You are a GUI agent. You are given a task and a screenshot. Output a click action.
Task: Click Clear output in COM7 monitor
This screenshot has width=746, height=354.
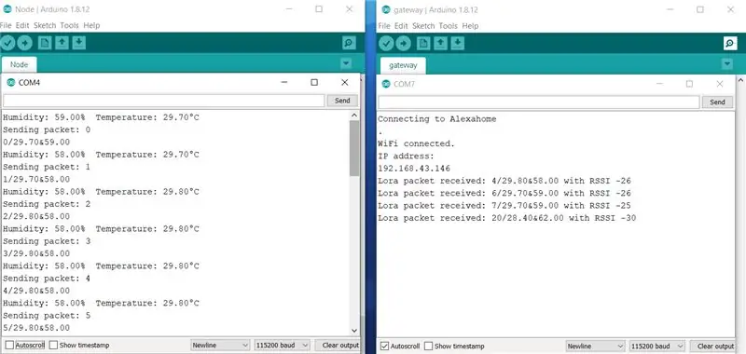point(712,346)
